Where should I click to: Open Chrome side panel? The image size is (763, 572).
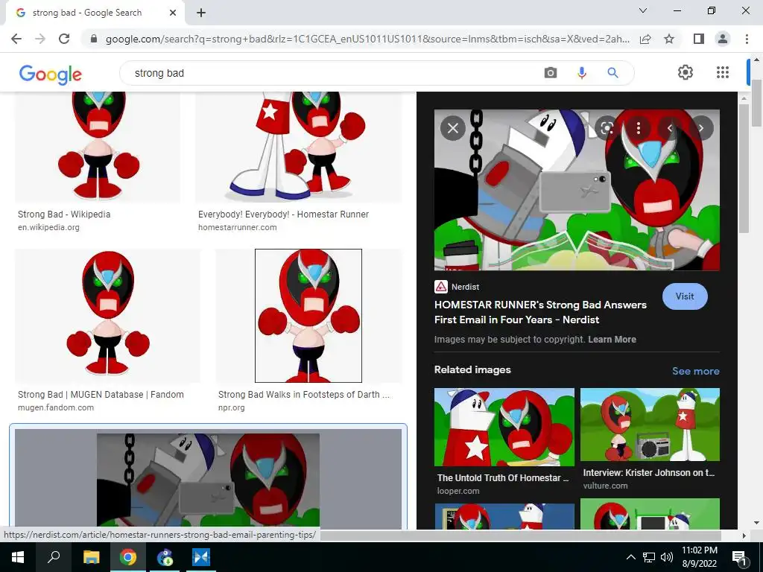pyautogui.click(x=699, y=39)
